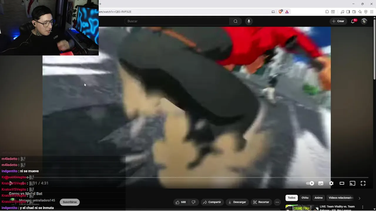376x211 pixels.
Task: Open the YouTube account avatar menu
Action: pos(364,21)
